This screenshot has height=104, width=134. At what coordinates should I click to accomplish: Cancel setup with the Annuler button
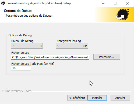pos(120,98)
